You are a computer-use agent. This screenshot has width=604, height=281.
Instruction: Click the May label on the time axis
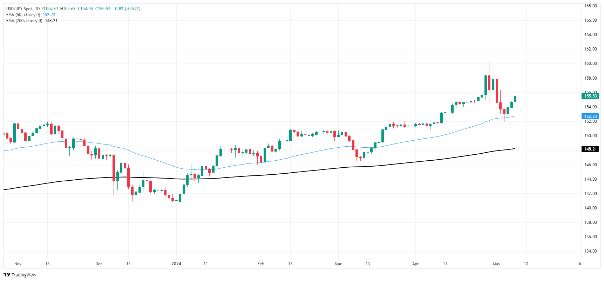tap(496, 264)
